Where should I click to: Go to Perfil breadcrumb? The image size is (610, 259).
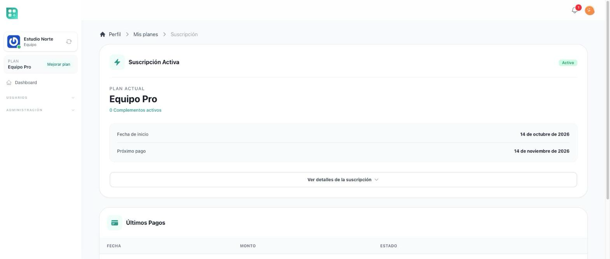(115, 34)
